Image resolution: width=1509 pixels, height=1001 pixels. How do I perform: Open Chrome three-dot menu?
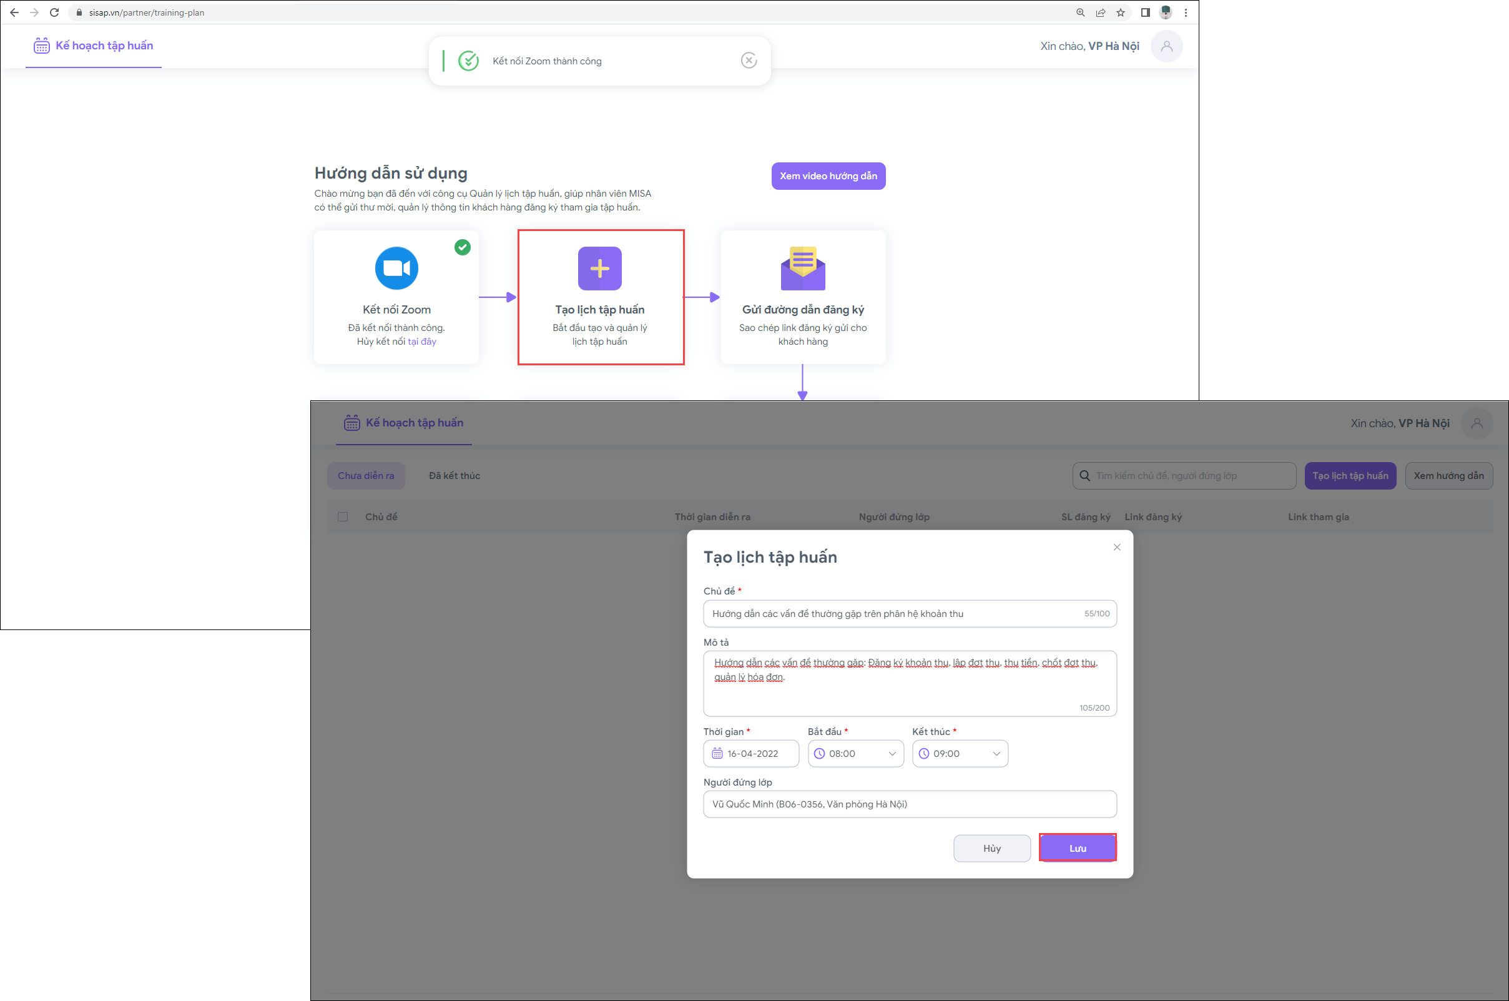point(1186,12)
